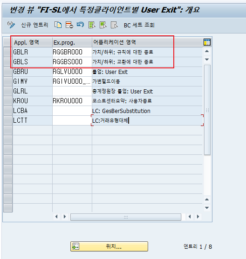
Task: Click the Ex.prog. field containing RGLVU000
Action: (72, 72)
